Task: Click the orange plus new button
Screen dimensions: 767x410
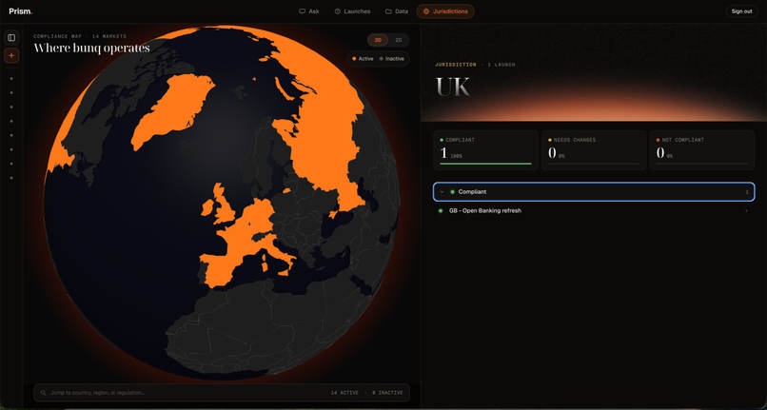Action: (11, 56)
